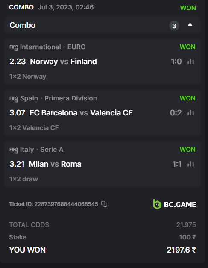Click the selection count badge showing 3

click(174, 26)
